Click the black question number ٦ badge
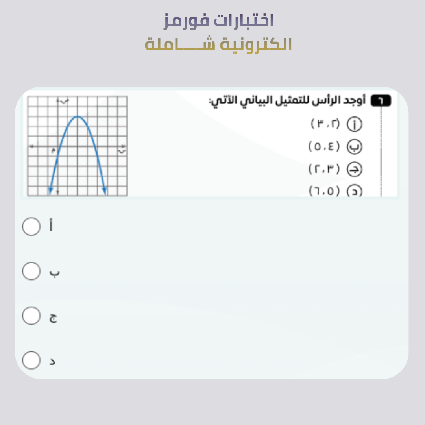This screenshot has height=425, width=425. (381, 101)
